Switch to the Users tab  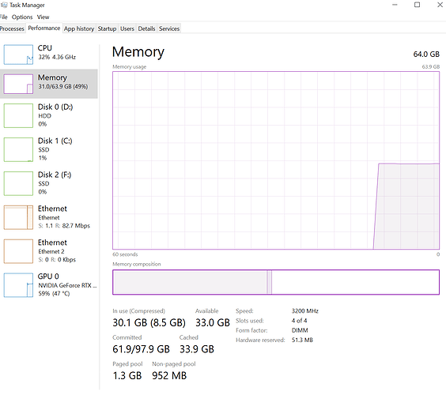(x=127, y=28)
